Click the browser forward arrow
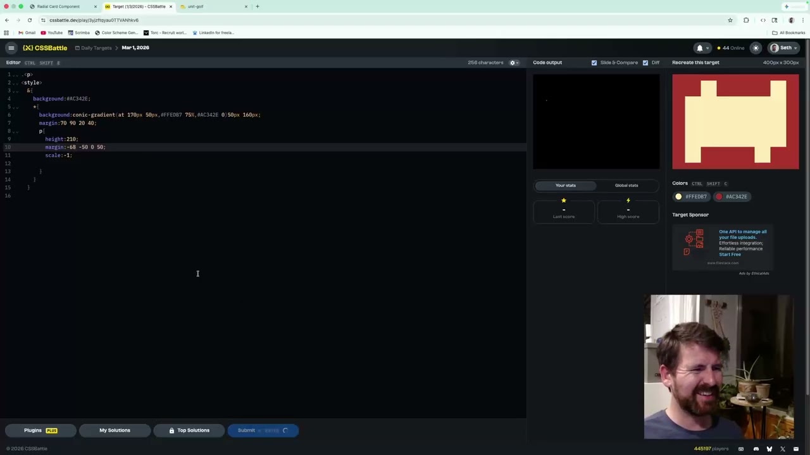810x455 pixels. click(18, 20)
